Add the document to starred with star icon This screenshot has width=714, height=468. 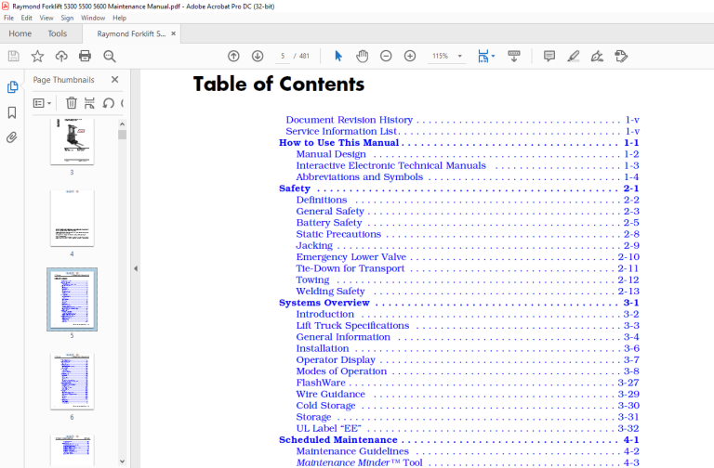(37, 56)
